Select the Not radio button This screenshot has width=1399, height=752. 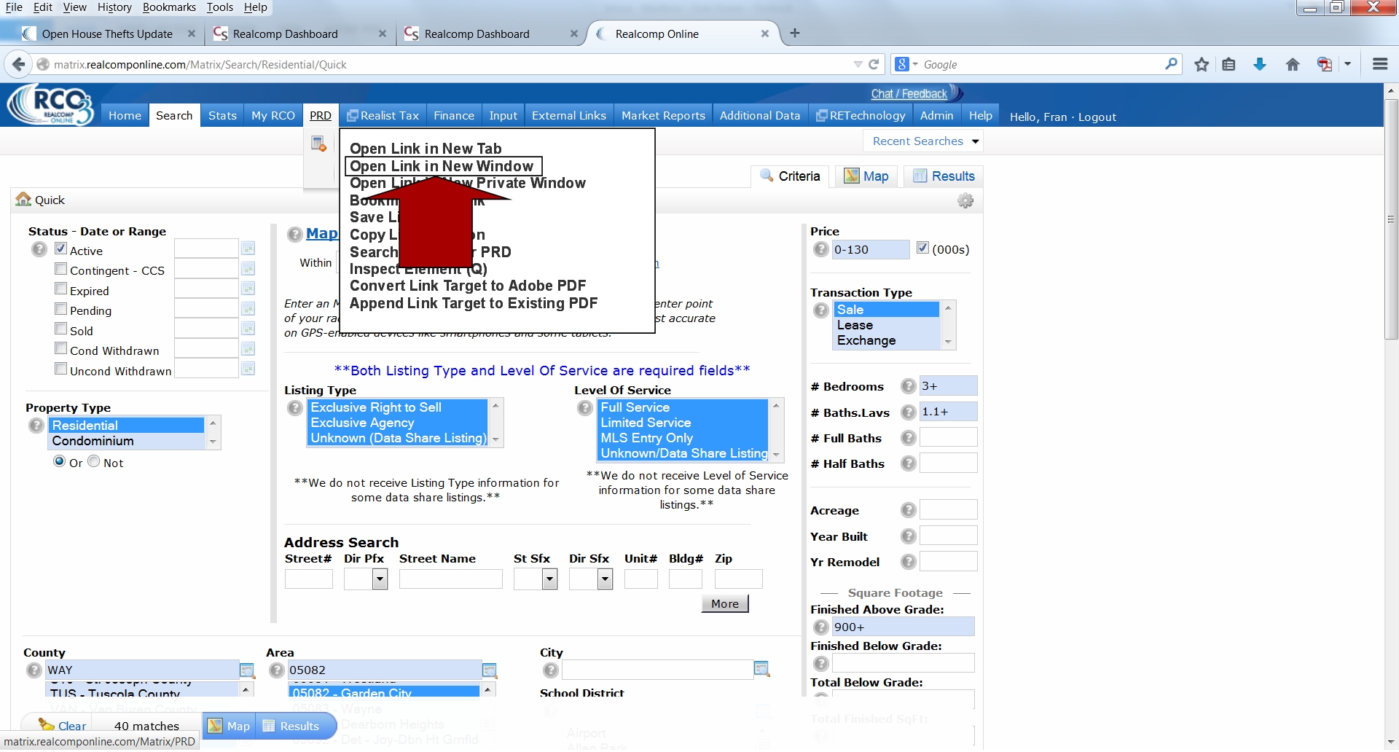pos(94,461)
